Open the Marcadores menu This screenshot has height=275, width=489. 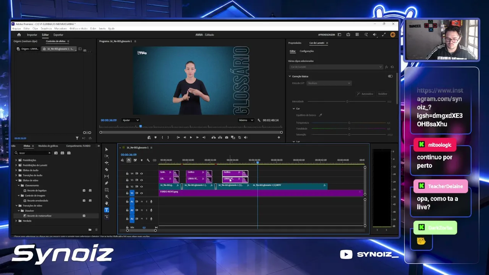click(x=61, y=29)
